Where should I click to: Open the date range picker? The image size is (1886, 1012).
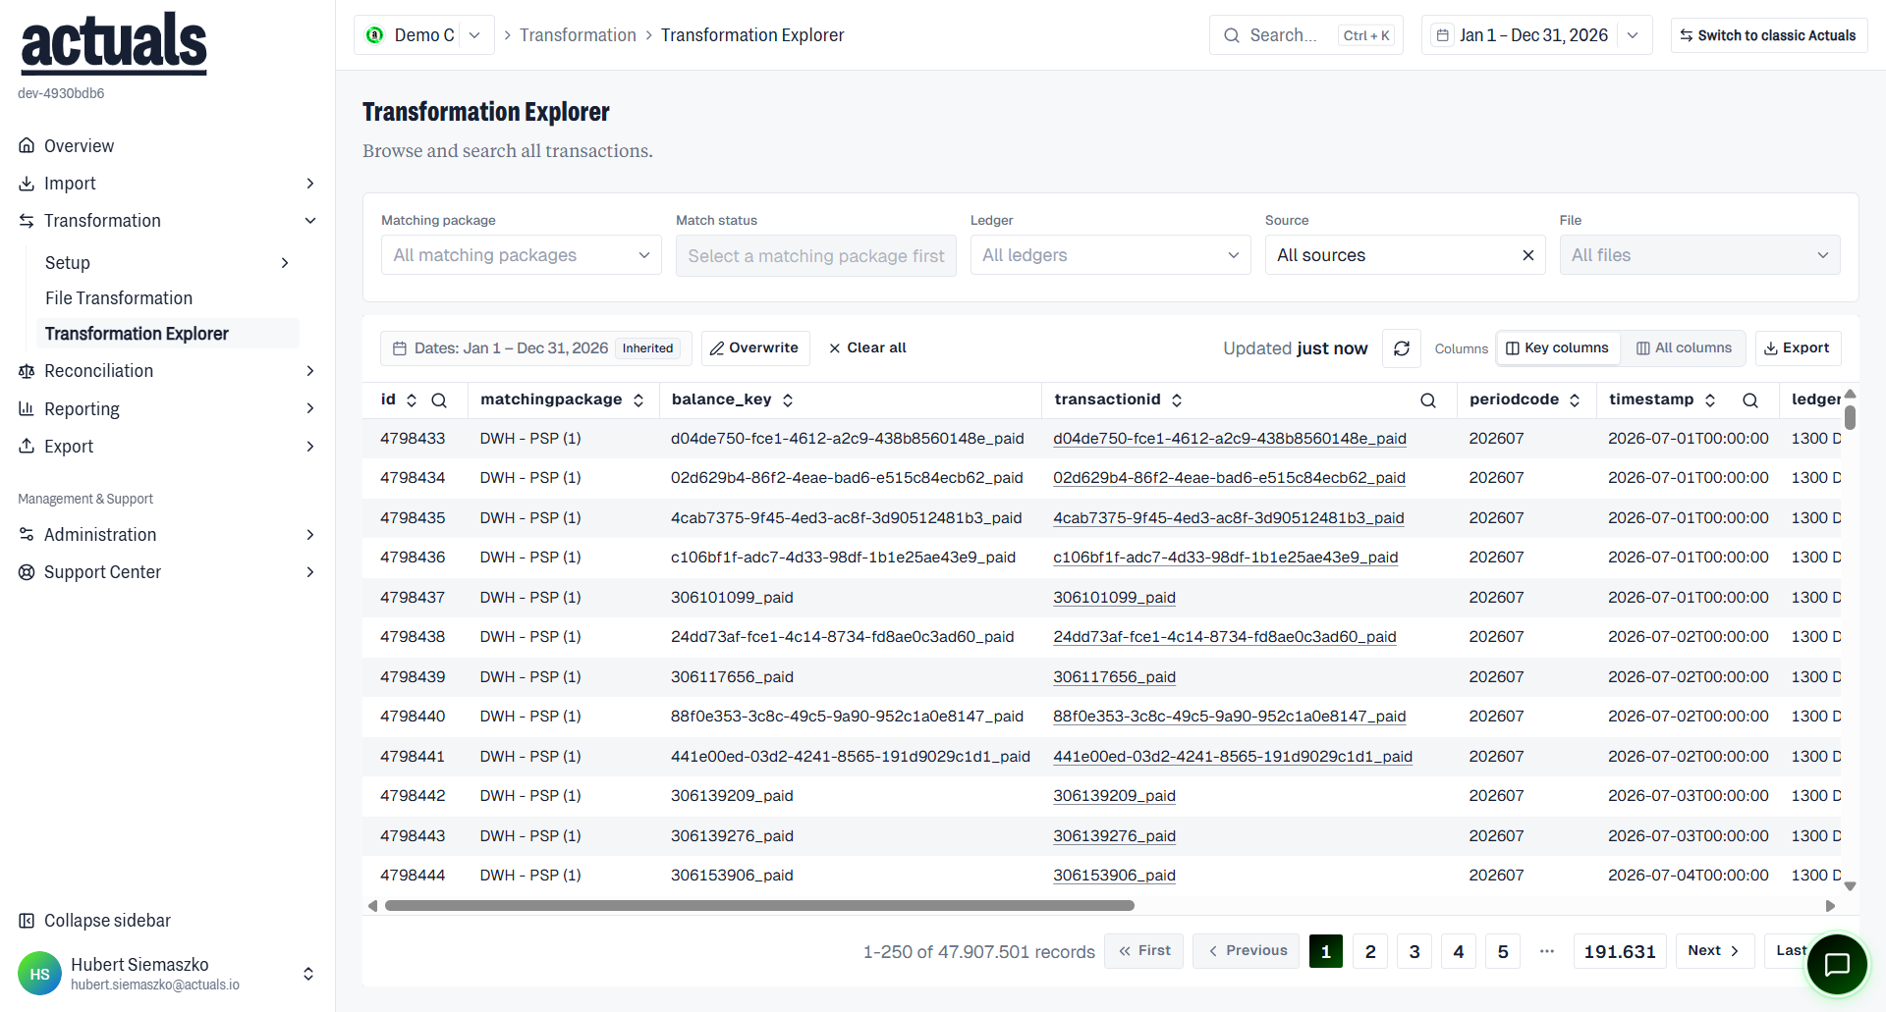(x=1537, y=35)
